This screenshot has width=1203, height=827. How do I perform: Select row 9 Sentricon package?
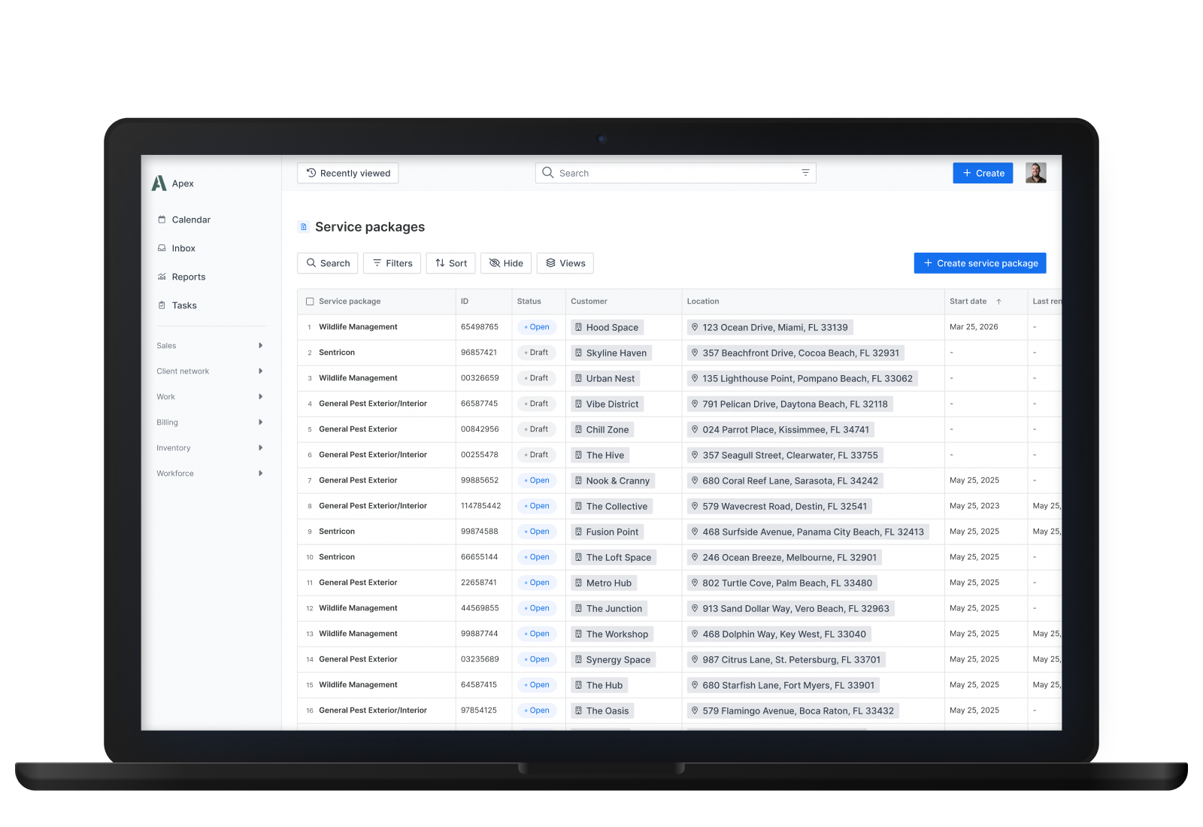coord(337,532)
